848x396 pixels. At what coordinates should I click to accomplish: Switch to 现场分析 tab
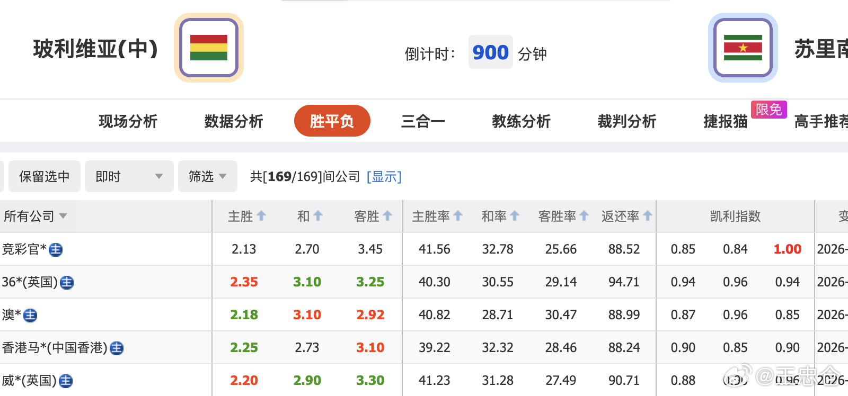[x=128, y=121]
